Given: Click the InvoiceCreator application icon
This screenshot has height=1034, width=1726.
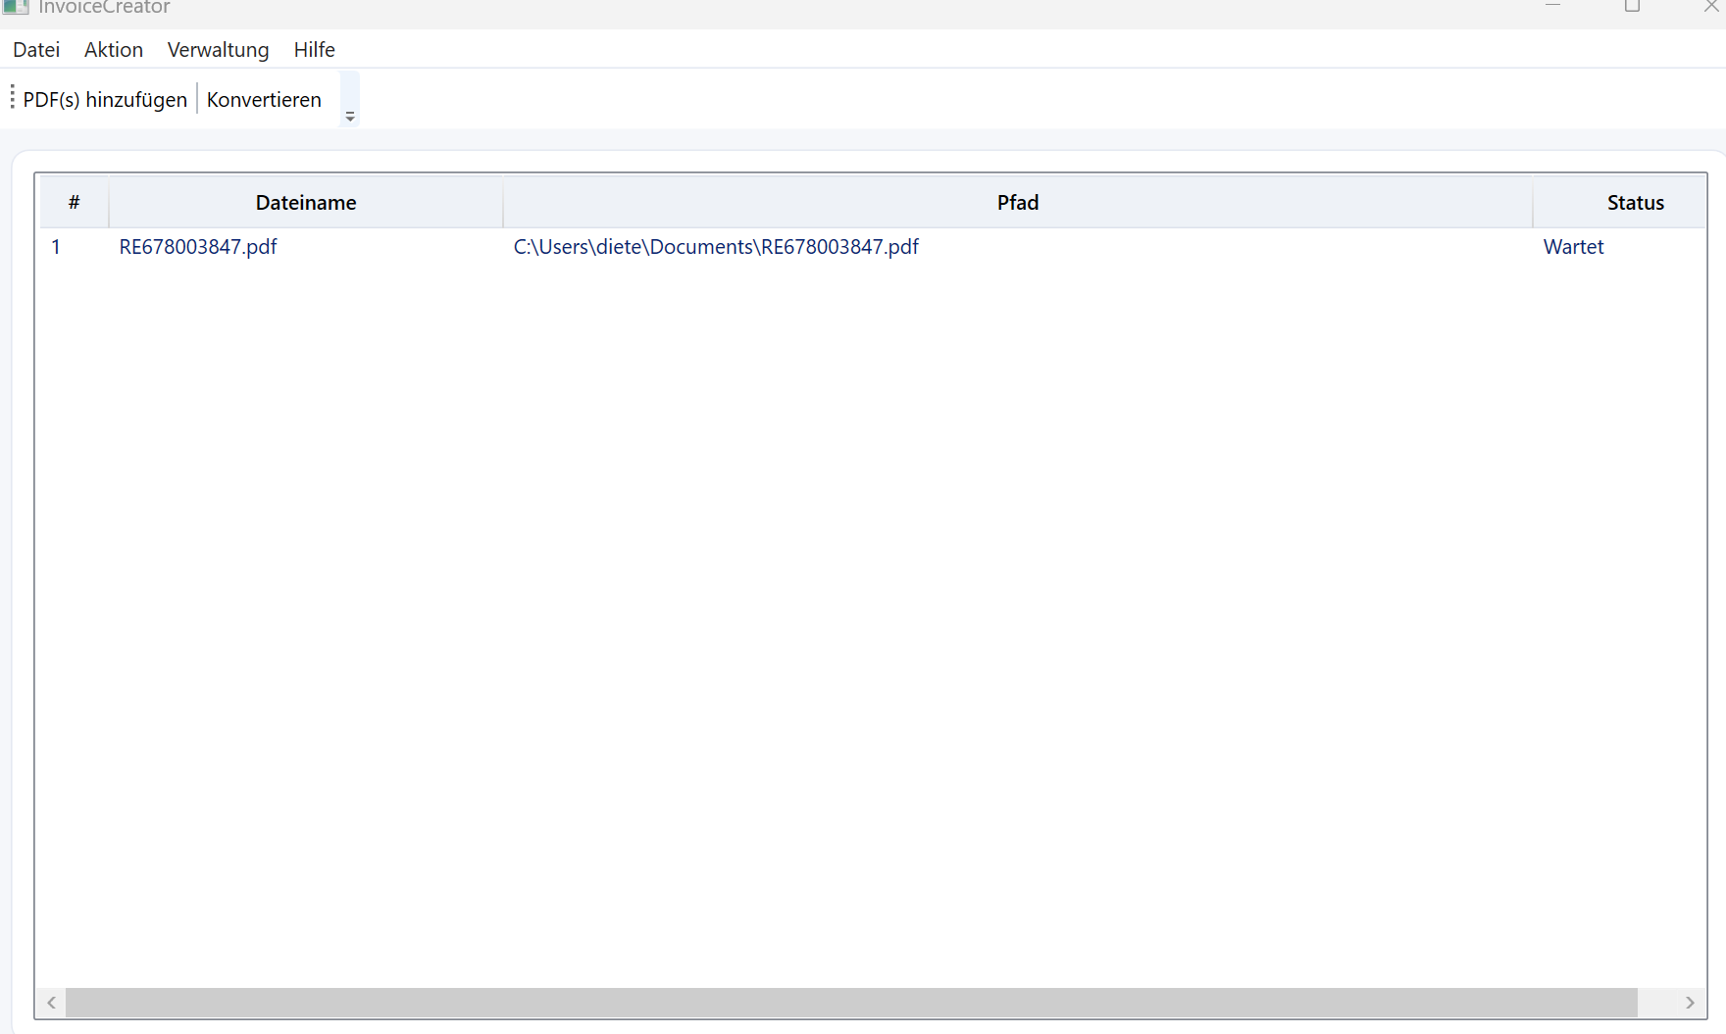Looking at the screenshot, I should [x=15, y=8].
